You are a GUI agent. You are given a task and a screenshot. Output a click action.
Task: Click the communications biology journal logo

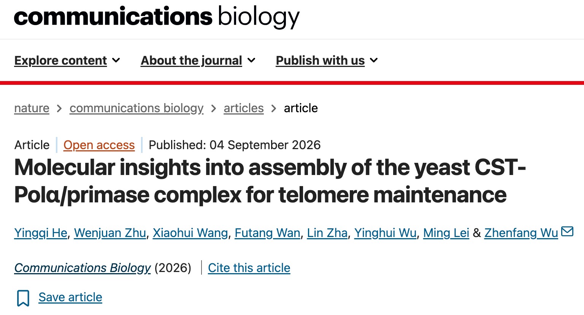click(157, 17)
